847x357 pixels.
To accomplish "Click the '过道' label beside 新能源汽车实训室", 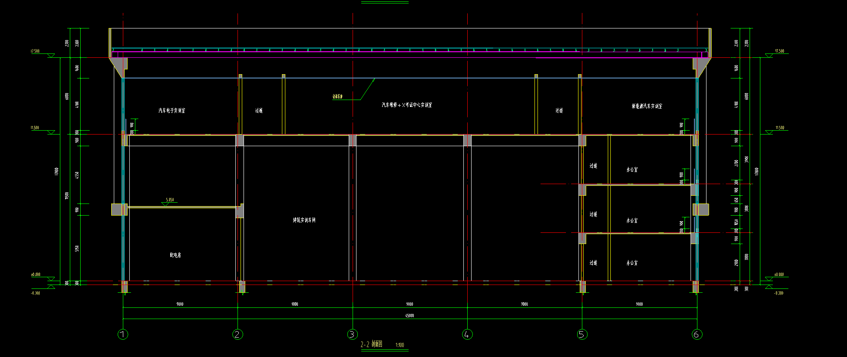I will 559,110.
